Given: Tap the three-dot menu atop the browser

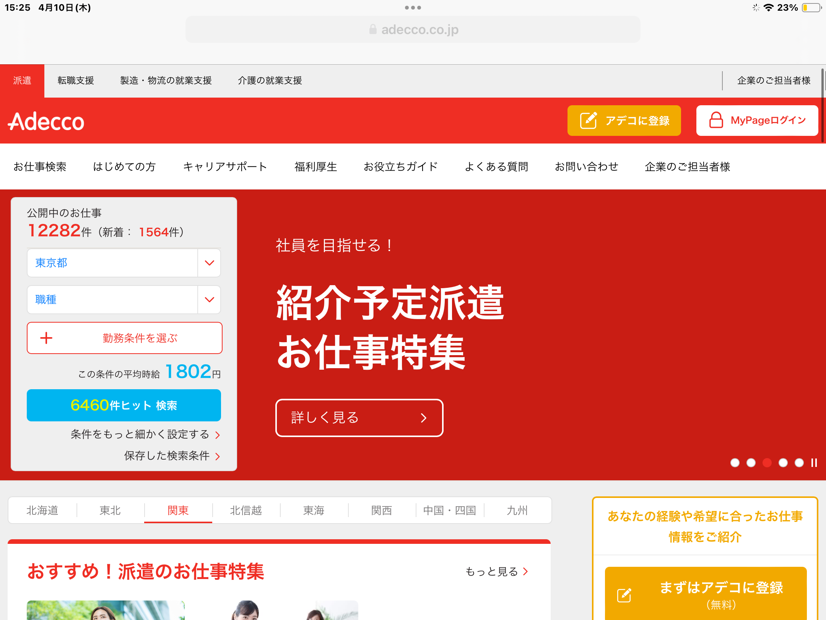Looking at the screenshot, I should 413,8.
